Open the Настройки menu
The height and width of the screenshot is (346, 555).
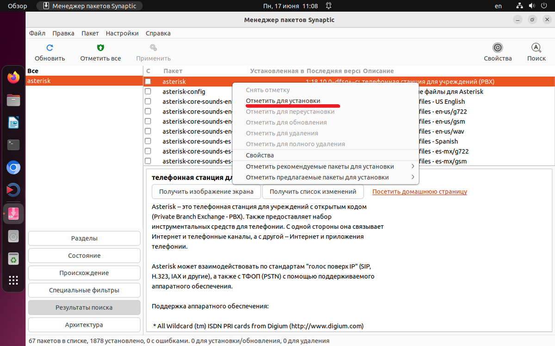(x=122, y=33)
